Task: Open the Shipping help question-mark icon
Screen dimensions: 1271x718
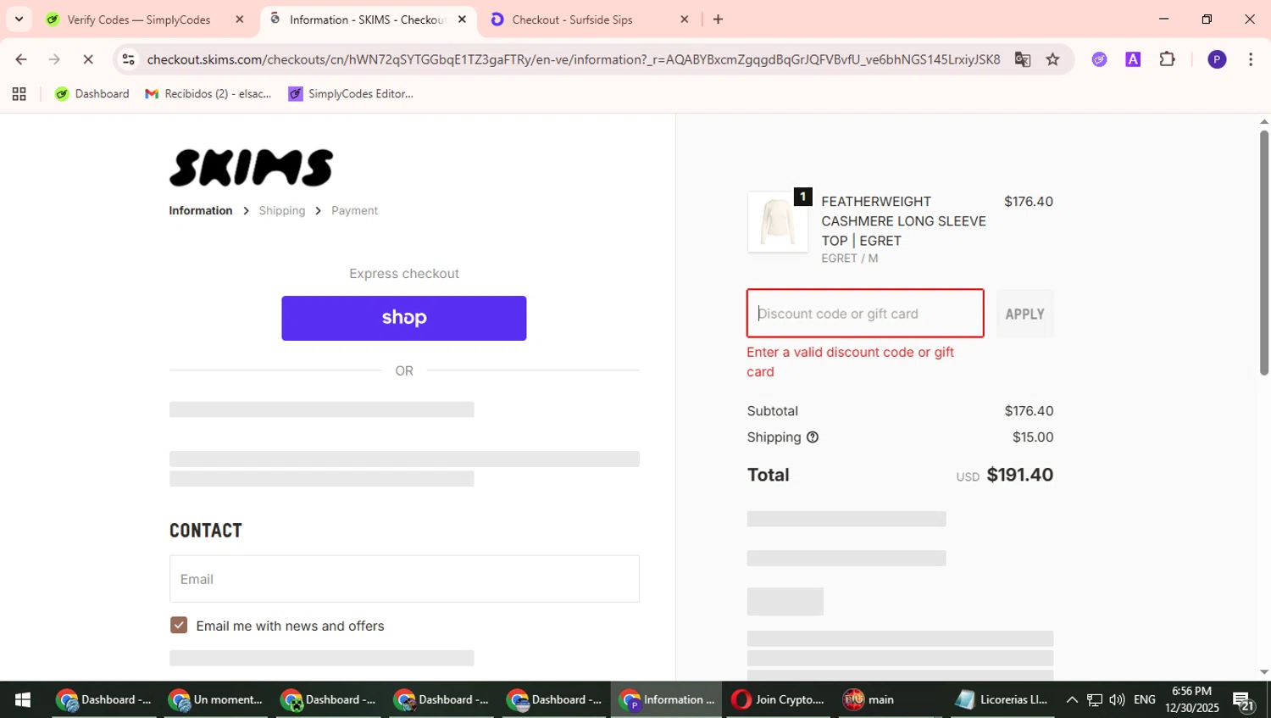Action: [813, 437]
